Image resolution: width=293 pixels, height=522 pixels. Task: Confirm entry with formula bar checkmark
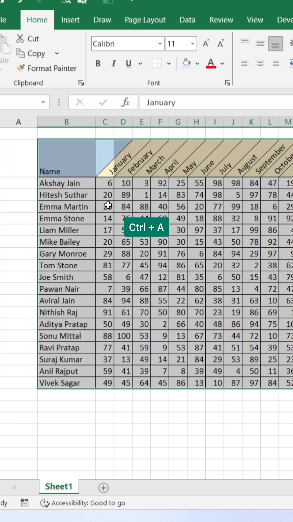click(x=103, y=102)
